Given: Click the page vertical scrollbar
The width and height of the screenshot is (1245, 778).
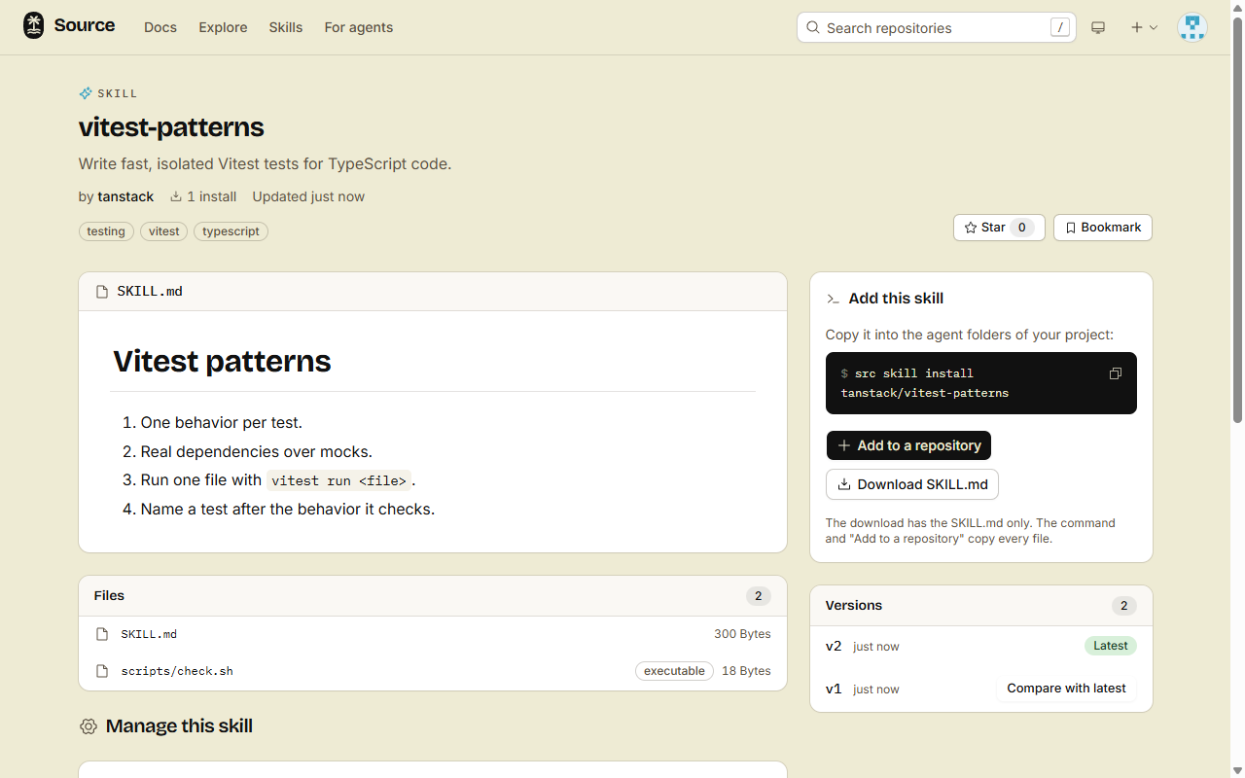Looking at the screenshot, I should click(x=1237, y=220).
